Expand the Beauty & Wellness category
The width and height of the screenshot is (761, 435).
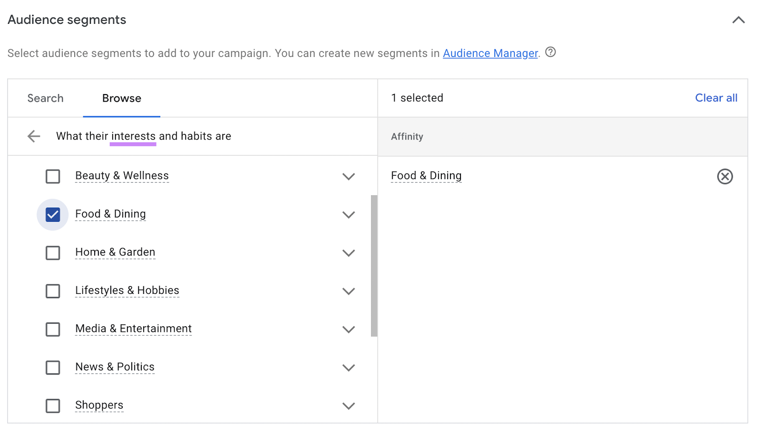[x=349, y=177]
